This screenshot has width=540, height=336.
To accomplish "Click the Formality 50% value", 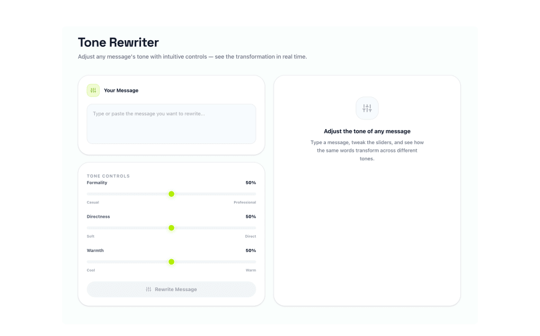I will 251,183.
